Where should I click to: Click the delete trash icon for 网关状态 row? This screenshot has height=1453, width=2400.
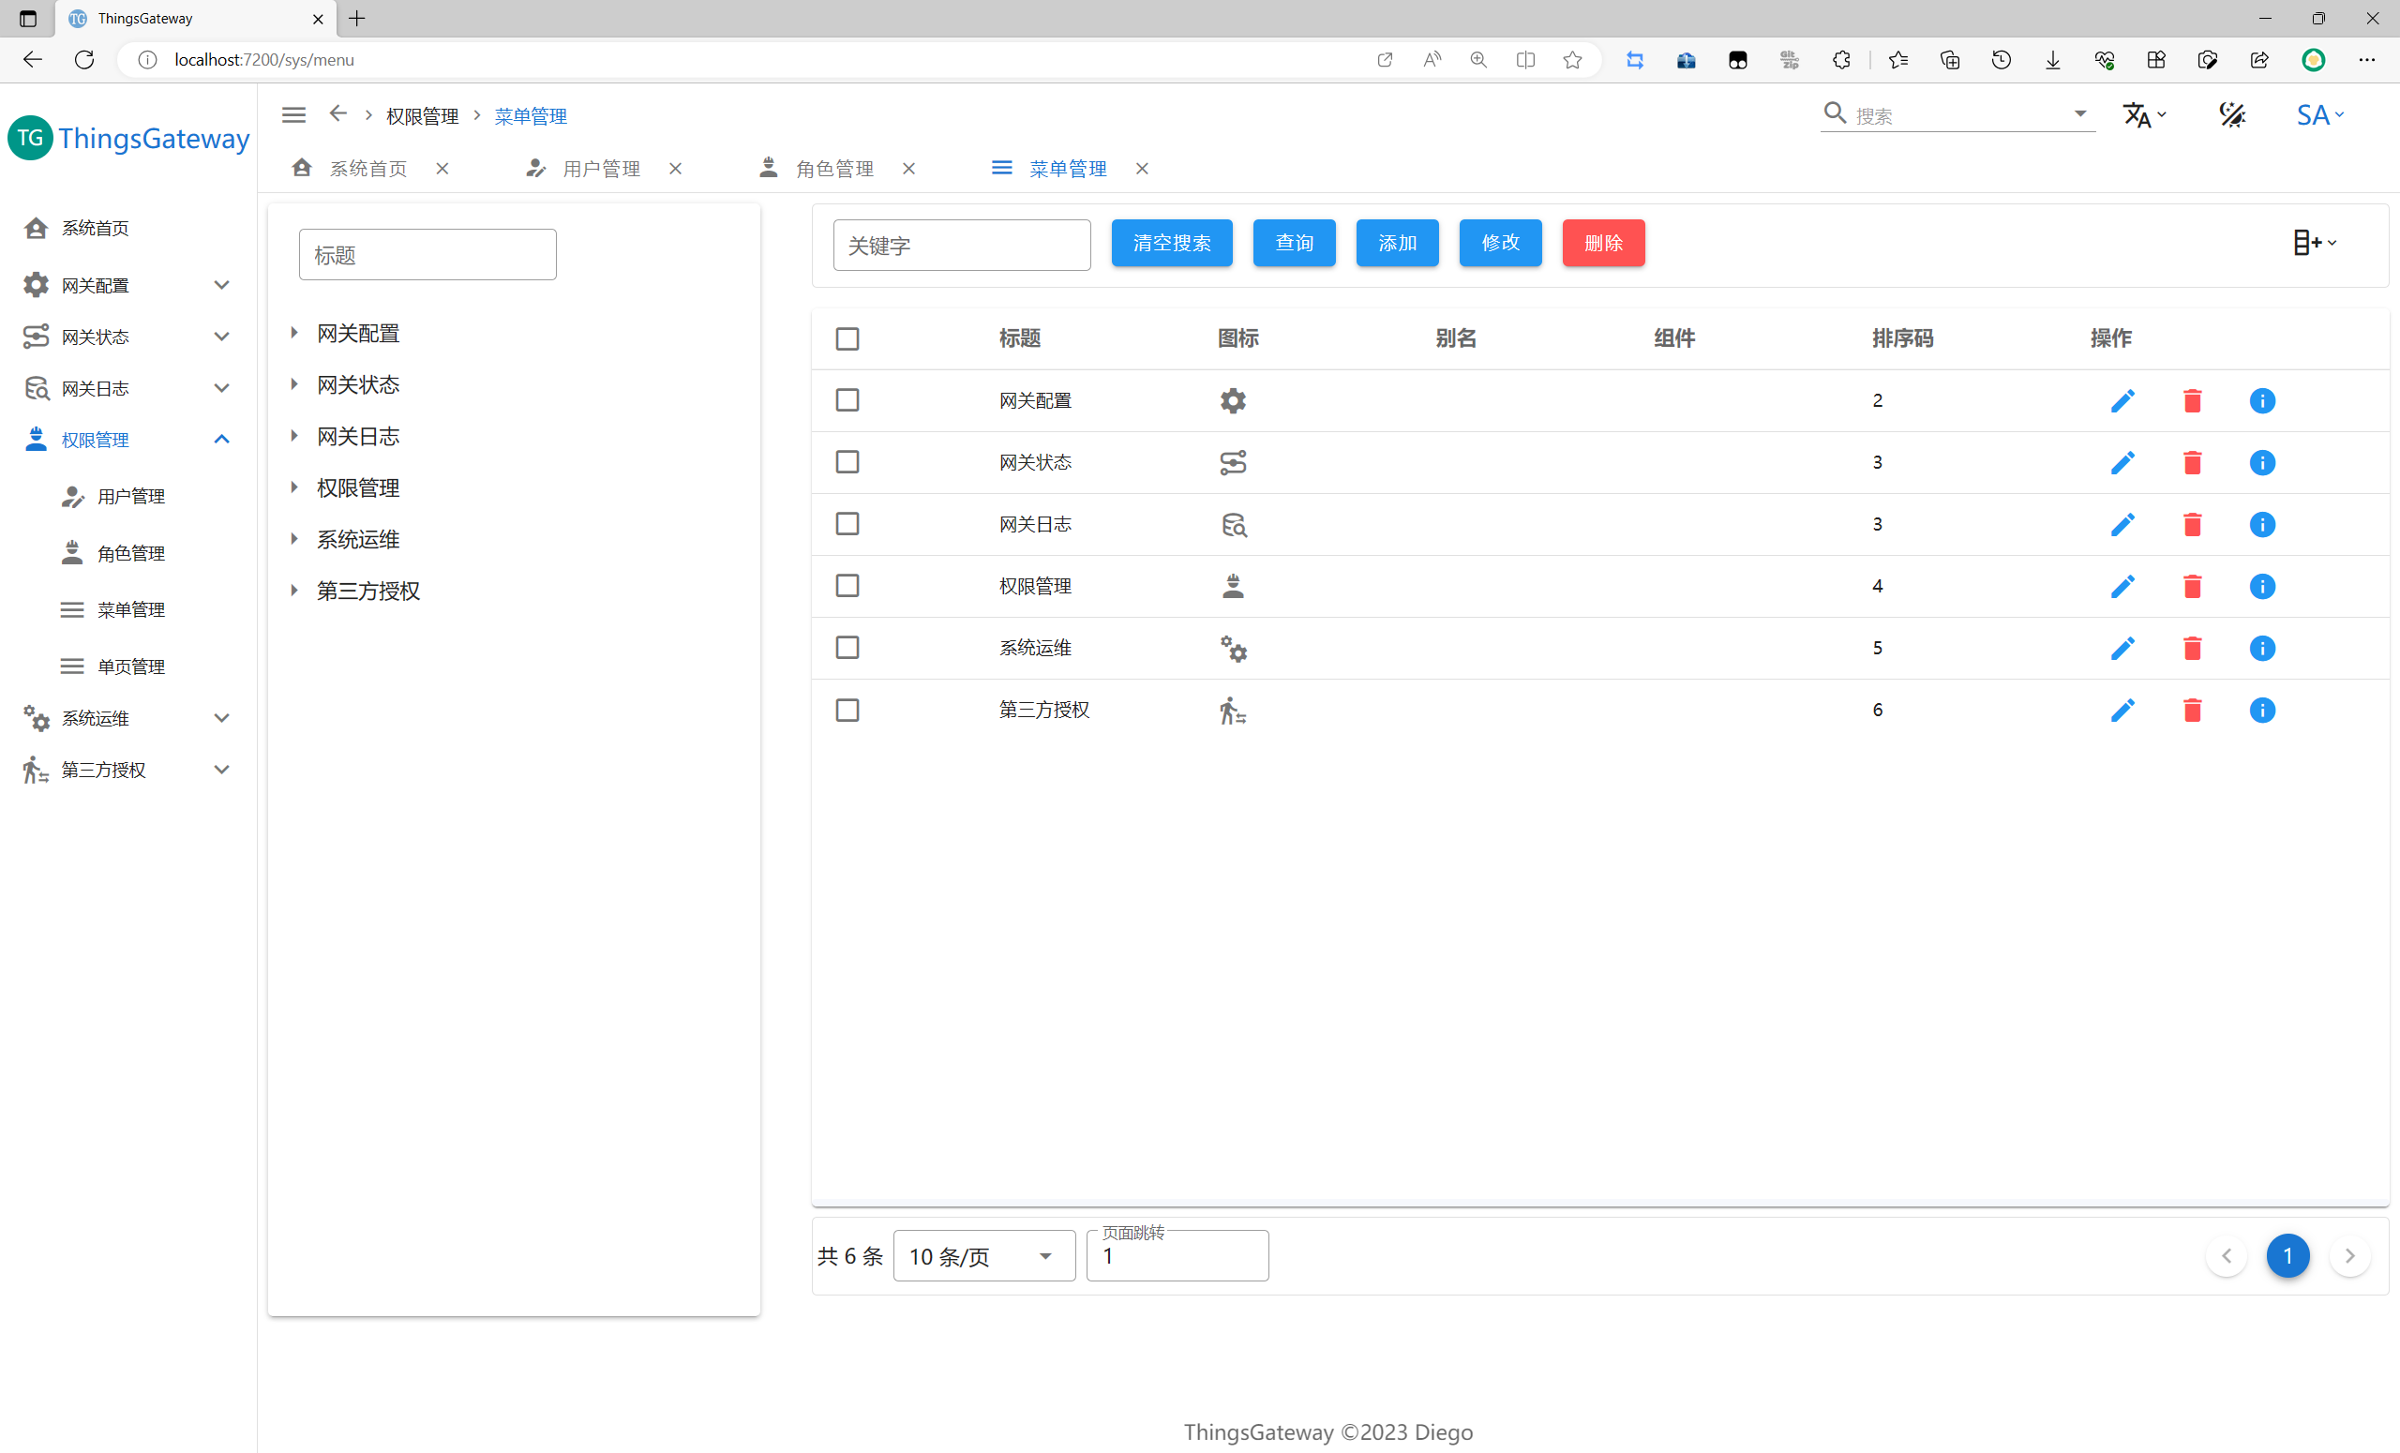[2192, 462]
